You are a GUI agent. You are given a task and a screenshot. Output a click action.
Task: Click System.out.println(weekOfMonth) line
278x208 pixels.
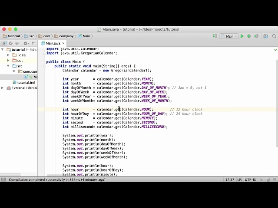(95, 157)
